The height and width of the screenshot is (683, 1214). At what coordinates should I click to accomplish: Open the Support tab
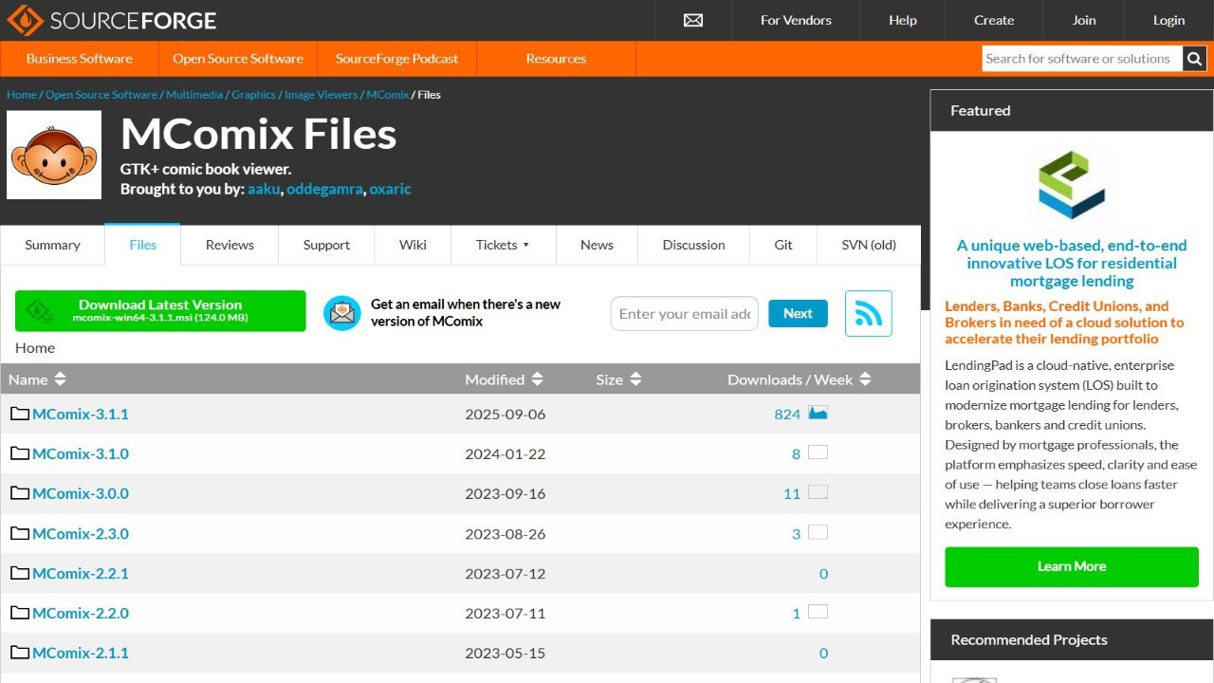click(x=326, y=245)
